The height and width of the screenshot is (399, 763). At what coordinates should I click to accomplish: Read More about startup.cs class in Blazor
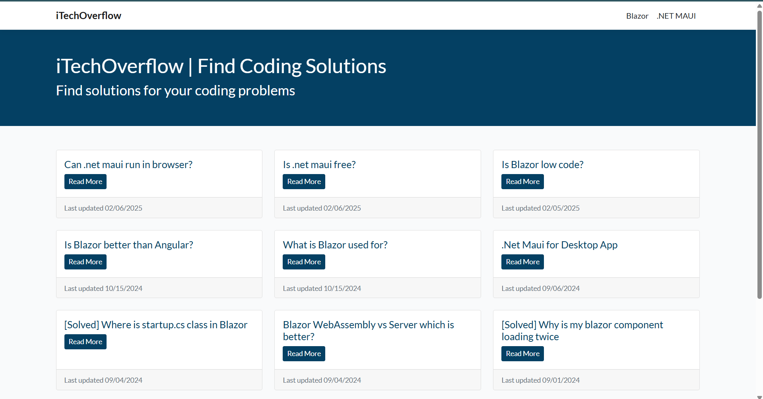[x=85, y=341]
